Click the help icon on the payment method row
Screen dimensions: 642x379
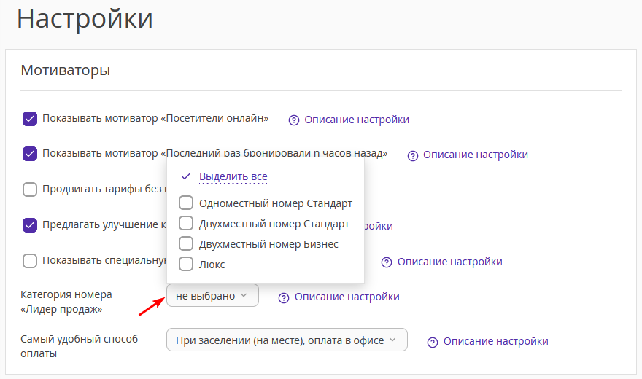point(433,343)
